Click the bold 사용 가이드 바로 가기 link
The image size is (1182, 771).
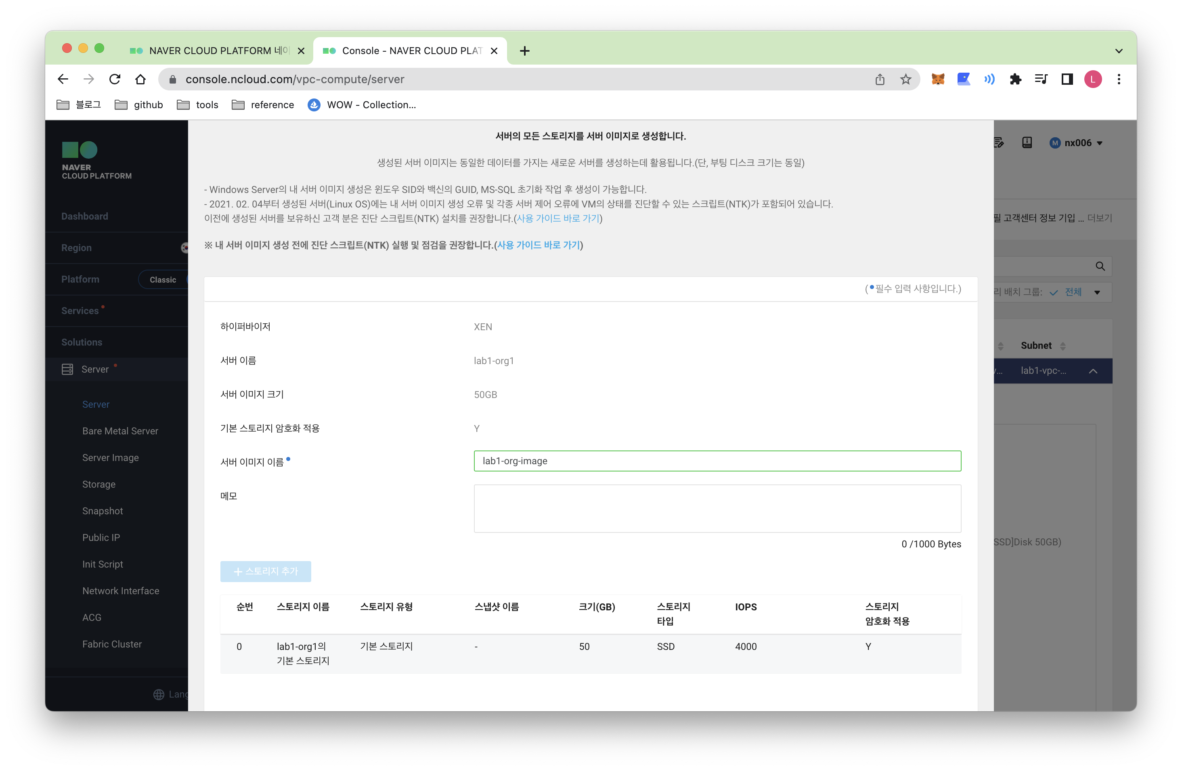coord(539,245)
